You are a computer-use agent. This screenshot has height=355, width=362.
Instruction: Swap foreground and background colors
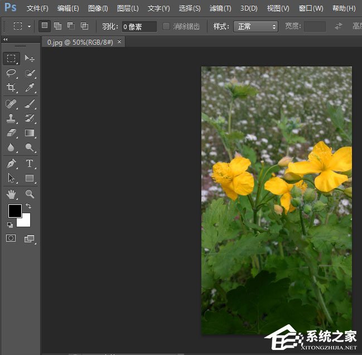click(28, 207)
